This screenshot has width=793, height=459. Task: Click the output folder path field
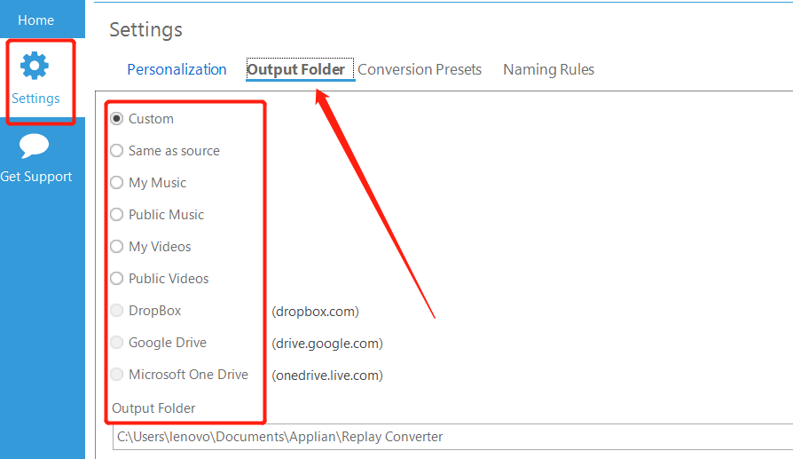pos(452,437)
